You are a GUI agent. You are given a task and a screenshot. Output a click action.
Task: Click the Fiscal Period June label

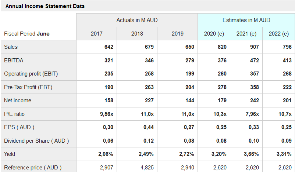tap(27, 34)
